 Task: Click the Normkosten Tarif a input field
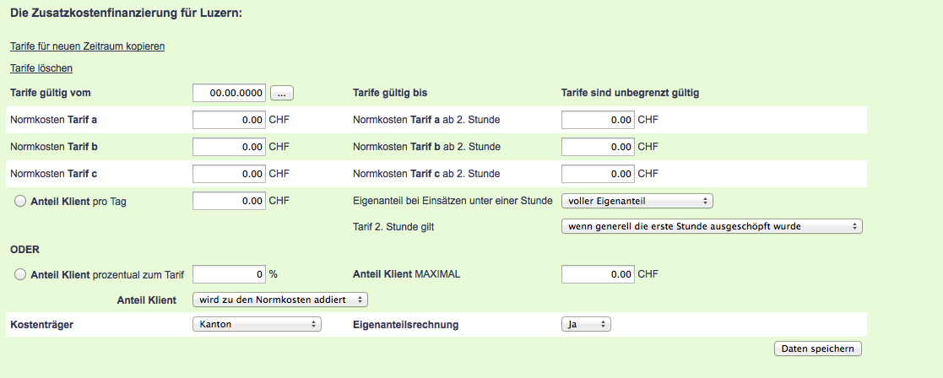(230, 120)
